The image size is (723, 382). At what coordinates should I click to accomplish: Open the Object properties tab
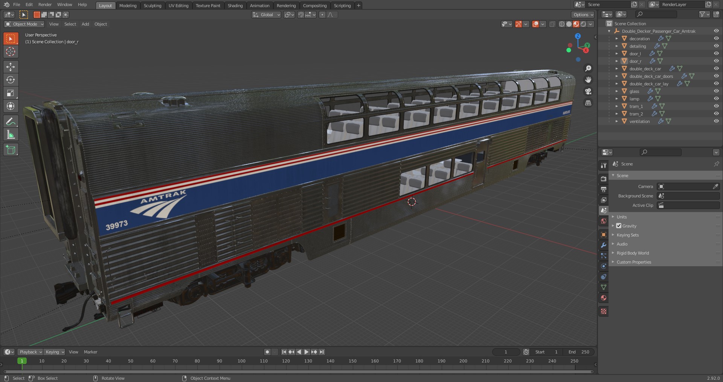(x=604, y=235)
